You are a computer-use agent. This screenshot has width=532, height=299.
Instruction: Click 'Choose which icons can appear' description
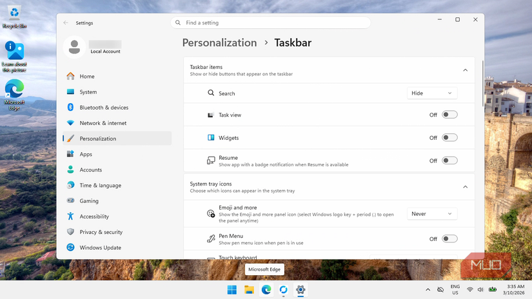tap(242, 191)
